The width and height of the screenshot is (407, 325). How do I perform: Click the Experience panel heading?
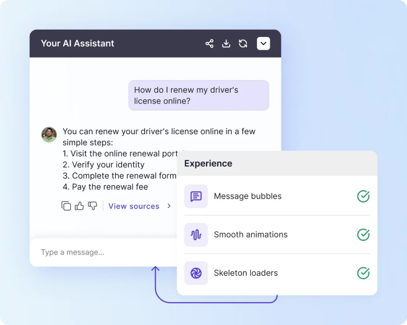pos(208,163)
